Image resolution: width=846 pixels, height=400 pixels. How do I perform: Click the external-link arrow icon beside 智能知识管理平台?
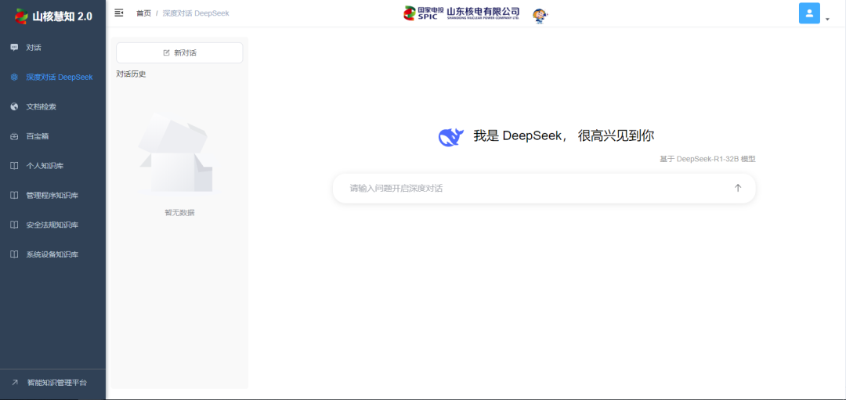(x=15, y=383)
